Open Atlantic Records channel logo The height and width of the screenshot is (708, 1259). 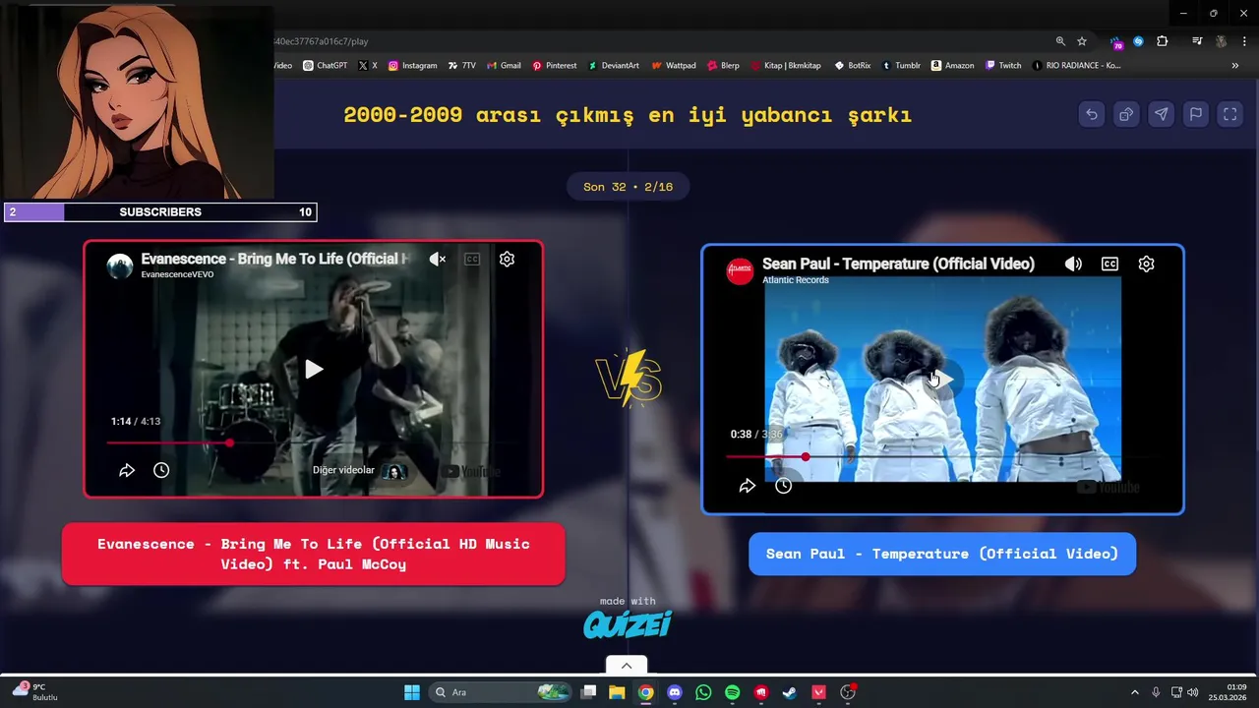click(740, 271)
